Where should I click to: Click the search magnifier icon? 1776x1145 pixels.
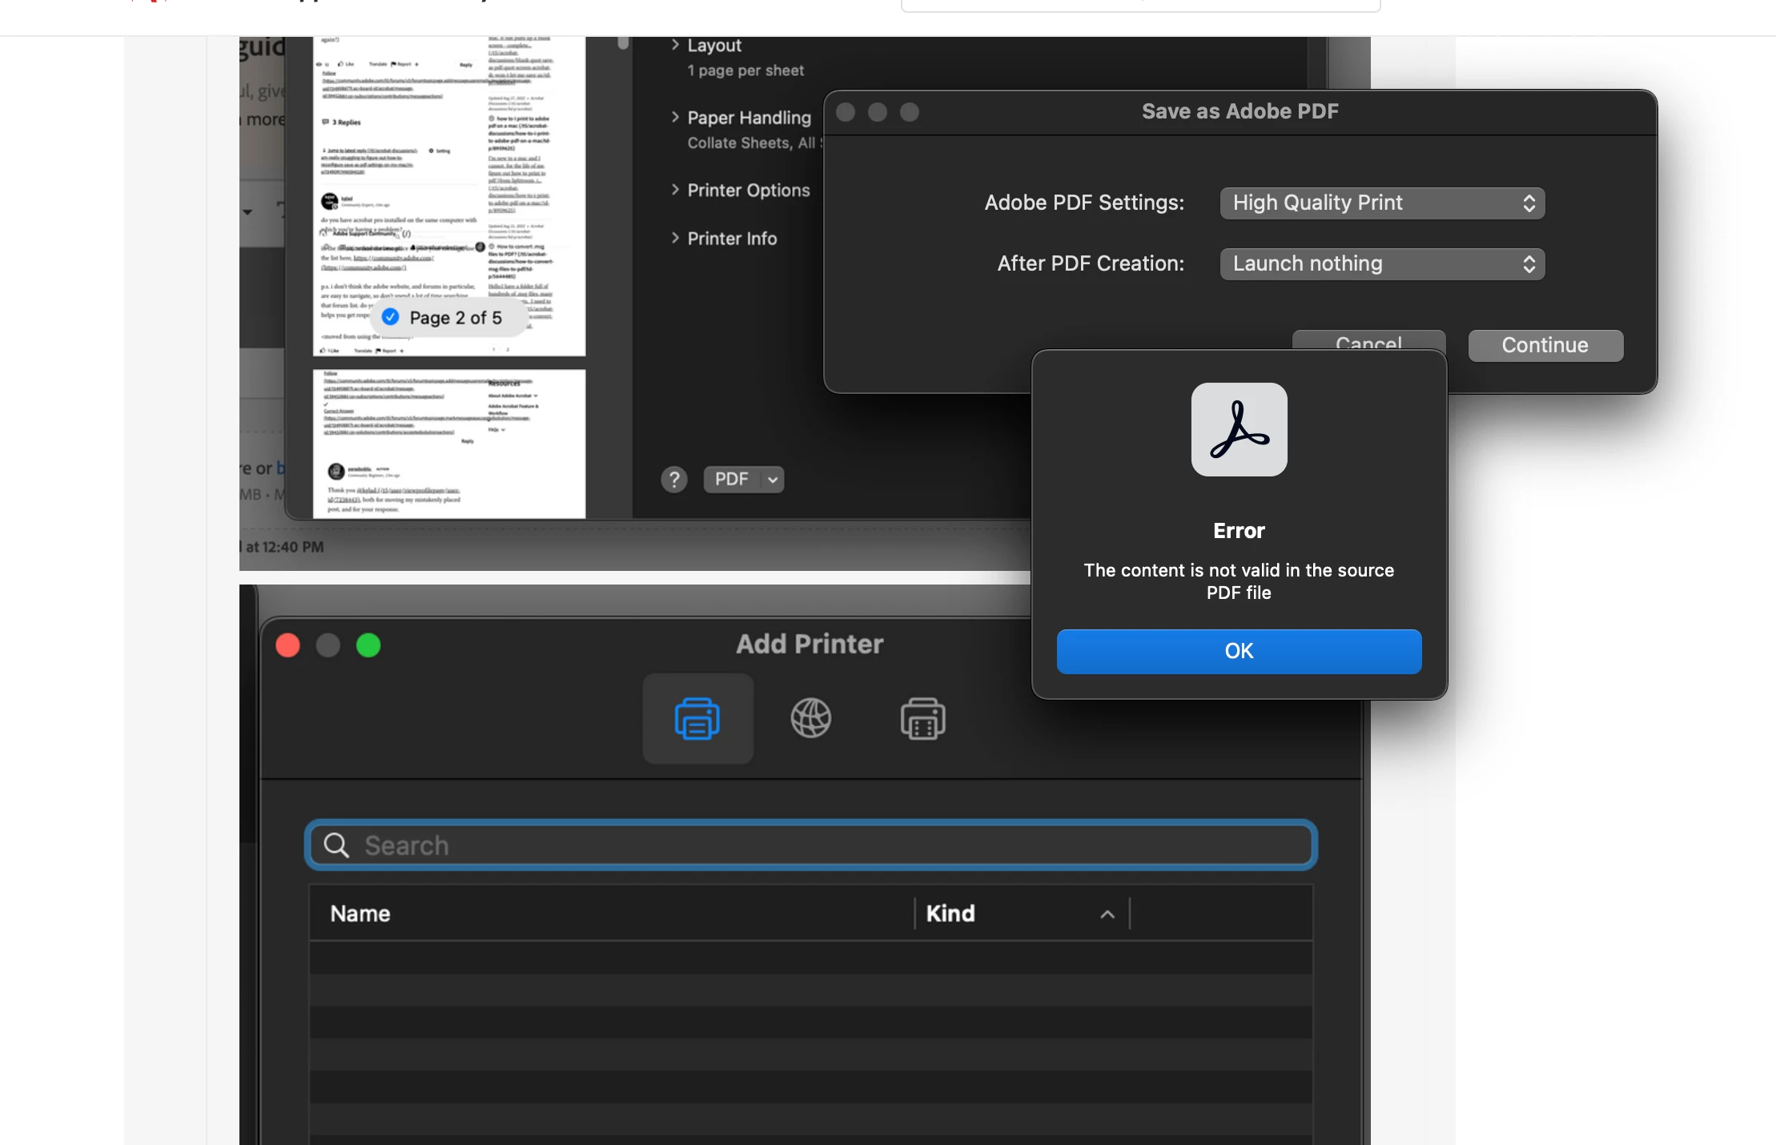point(336,846)
